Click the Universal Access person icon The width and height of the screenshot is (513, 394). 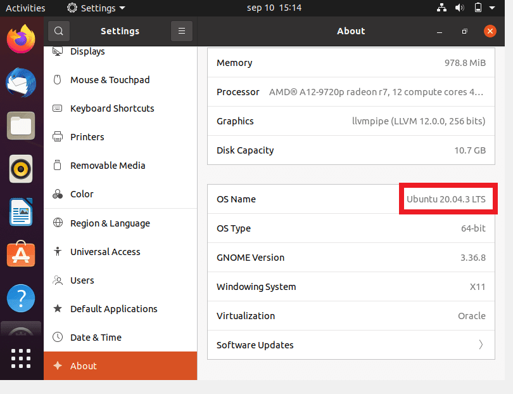tap(58, 251)
